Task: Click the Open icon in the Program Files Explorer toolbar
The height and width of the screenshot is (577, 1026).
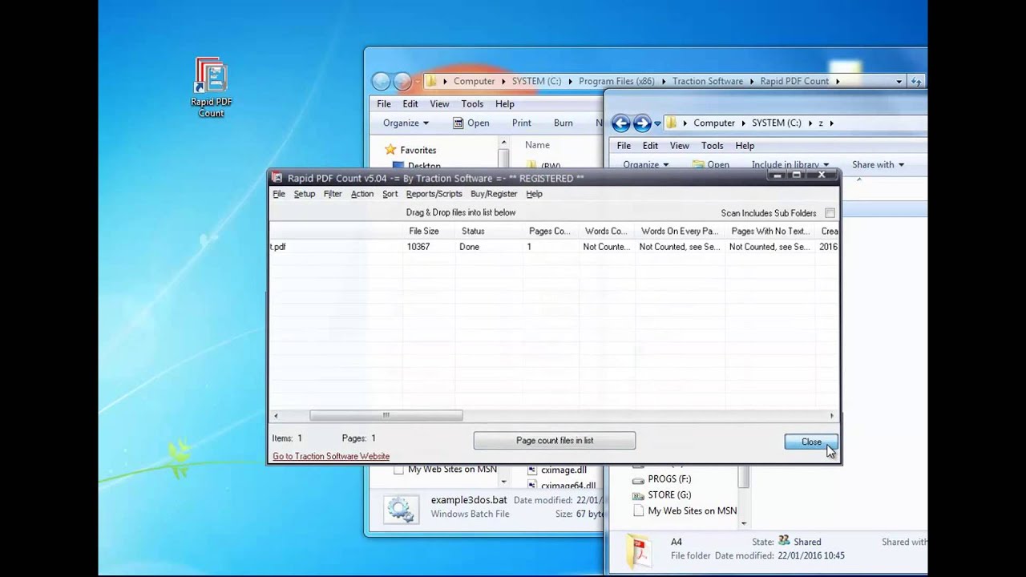Action: tap(458, 123)
